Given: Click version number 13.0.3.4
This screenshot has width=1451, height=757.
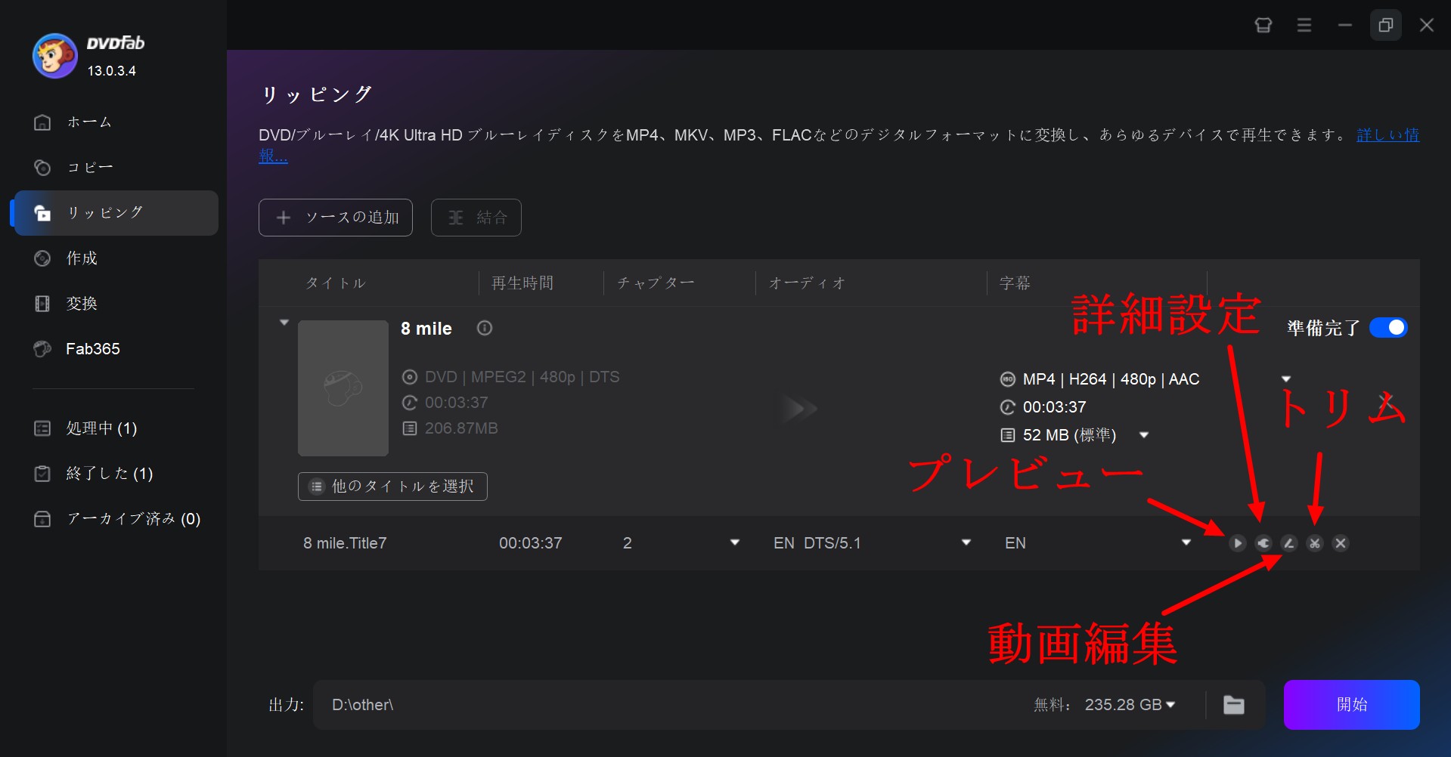Looking at the screenshot, I should pyautogui.click(x=112, y=71).
